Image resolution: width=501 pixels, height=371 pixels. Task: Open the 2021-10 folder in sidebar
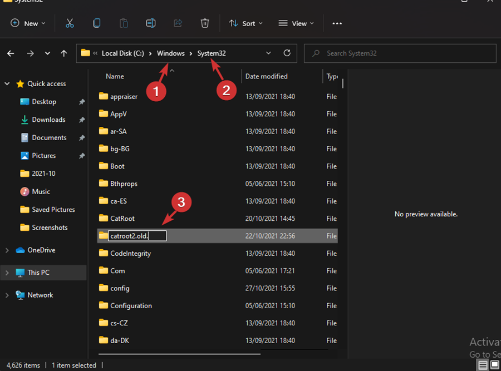tap(43, 174)
